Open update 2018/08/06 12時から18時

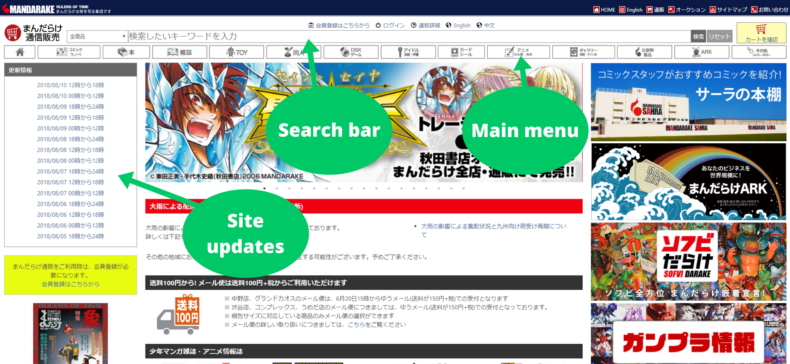(70, 215)
